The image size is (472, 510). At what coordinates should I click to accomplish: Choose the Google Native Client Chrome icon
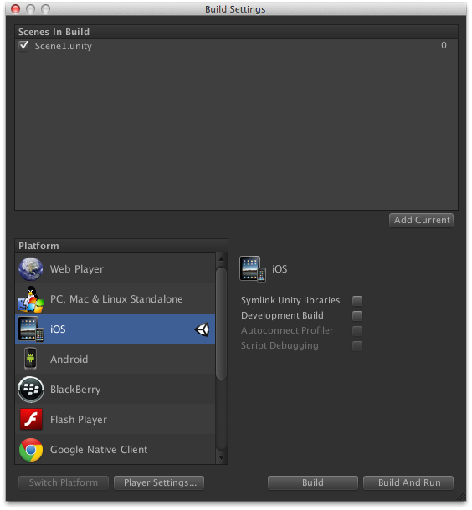click(x=31, y=450)
